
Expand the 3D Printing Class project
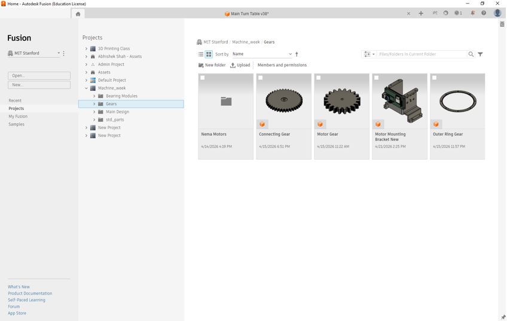86,48
